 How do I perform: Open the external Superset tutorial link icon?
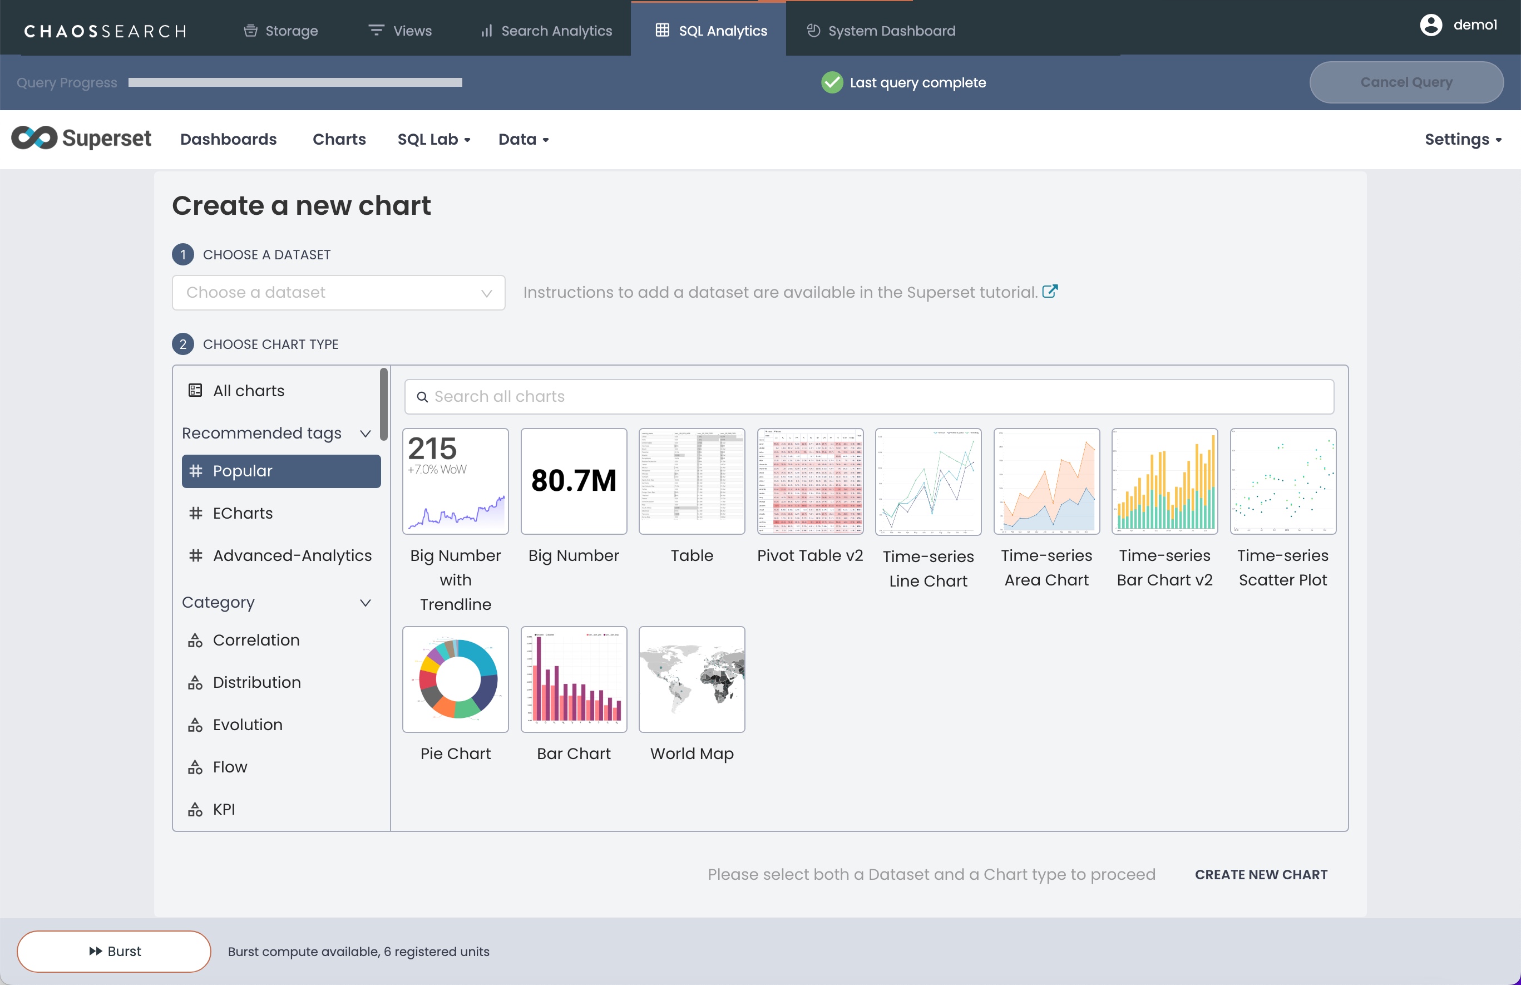[x=1049, y=292]
